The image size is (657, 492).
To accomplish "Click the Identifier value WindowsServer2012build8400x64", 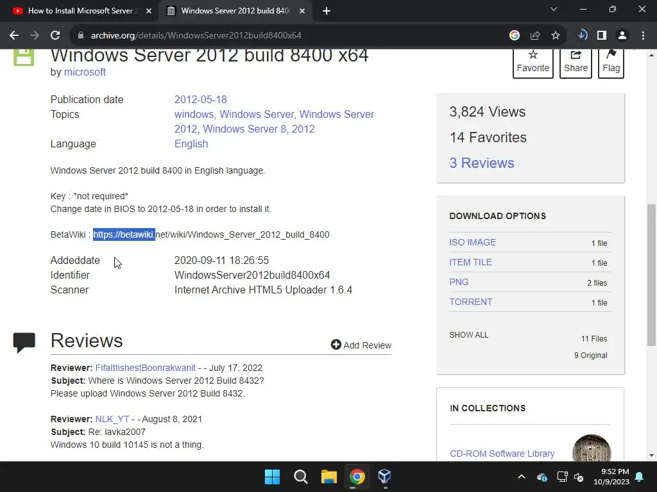I will click(x=252, y=275).
